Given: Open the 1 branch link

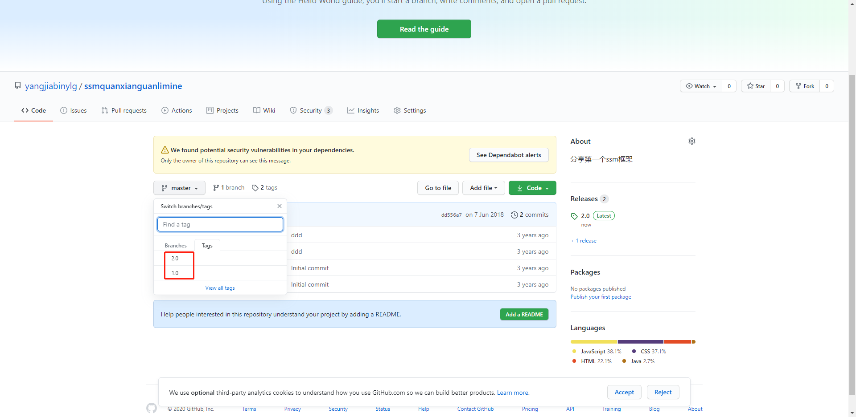Looking at the screenshot, I should pos(229,187).
